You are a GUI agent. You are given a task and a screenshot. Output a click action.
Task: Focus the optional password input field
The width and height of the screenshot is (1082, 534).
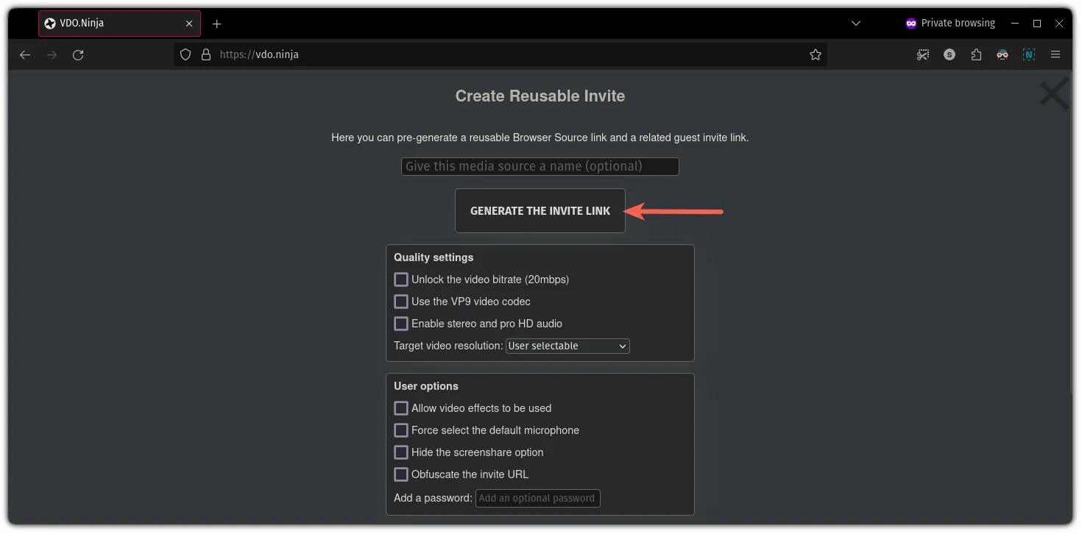point(537,498)
